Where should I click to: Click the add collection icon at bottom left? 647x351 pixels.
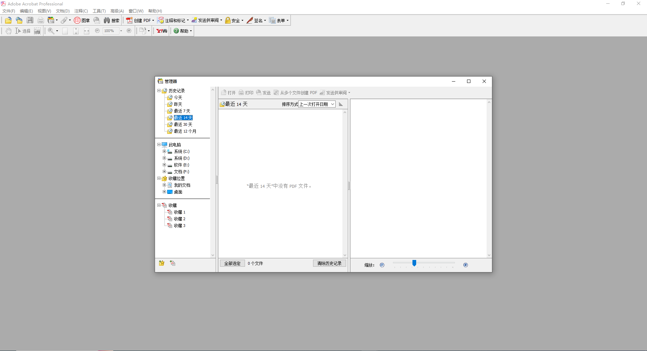coord(173,263)
